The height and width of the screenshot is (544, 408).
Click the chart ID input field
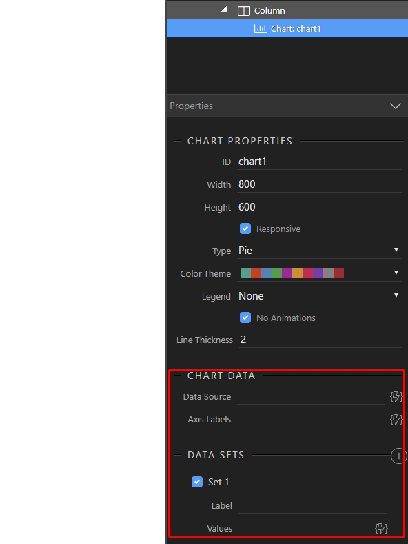click(320, 162)
